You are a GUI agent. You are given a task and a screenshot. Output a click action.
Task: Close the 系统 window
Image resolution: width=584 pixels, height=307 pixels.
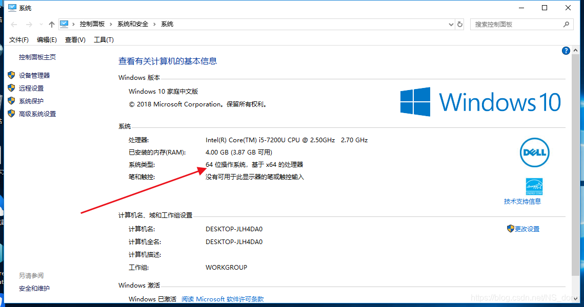pos(568,8)
